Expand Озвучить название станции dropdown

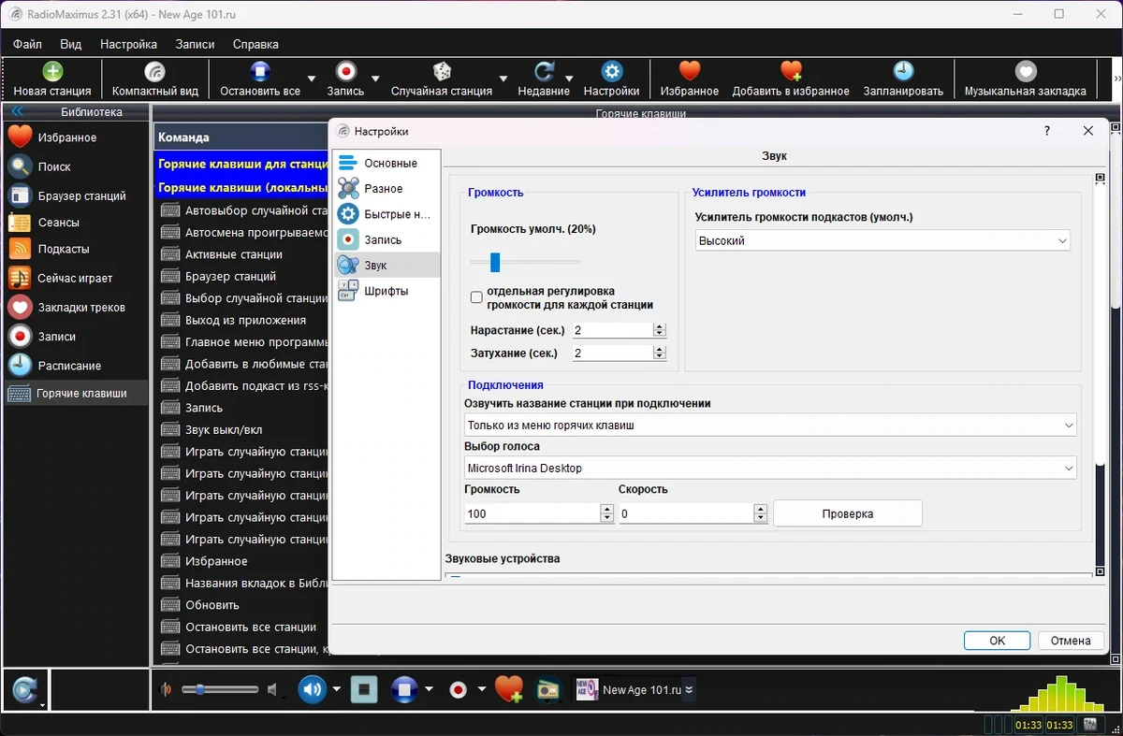[x=770, y=425]
